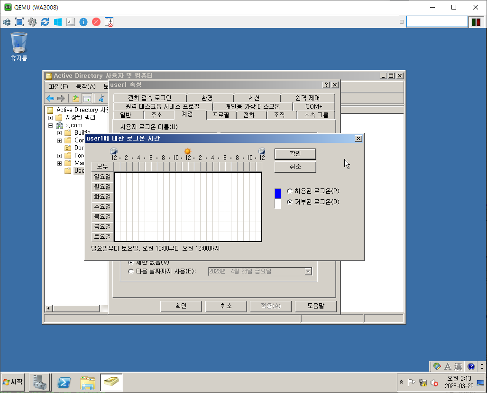Switch to the General tab in user1 properties
This screenshot has width=487, height=393.
pos(126,115)
